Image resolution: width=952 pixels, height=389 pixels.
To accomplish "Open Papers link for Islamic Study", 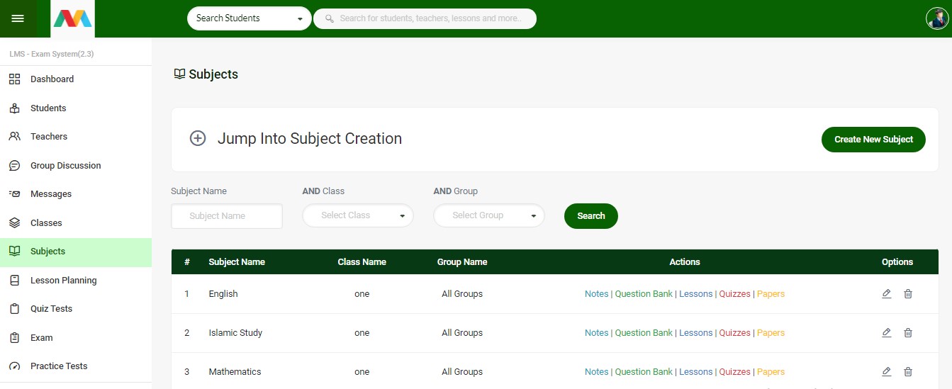I will [771, 333].
